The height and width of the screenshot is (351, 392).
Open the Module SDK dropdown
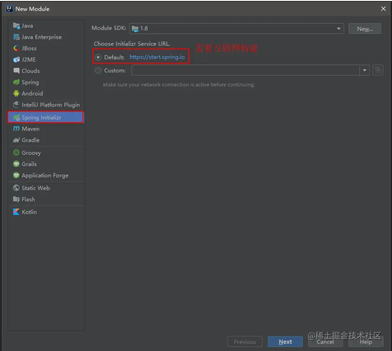pos(236,28)
